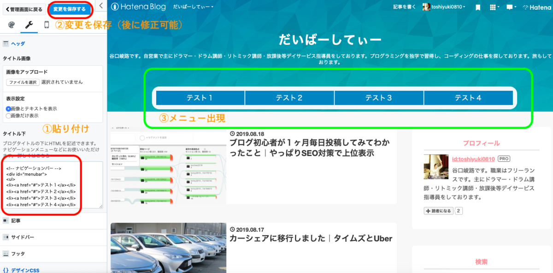Click the 変更を保存する save button
Image resolution: width=553 pixels, height=273 pixels.
(70, 9)
